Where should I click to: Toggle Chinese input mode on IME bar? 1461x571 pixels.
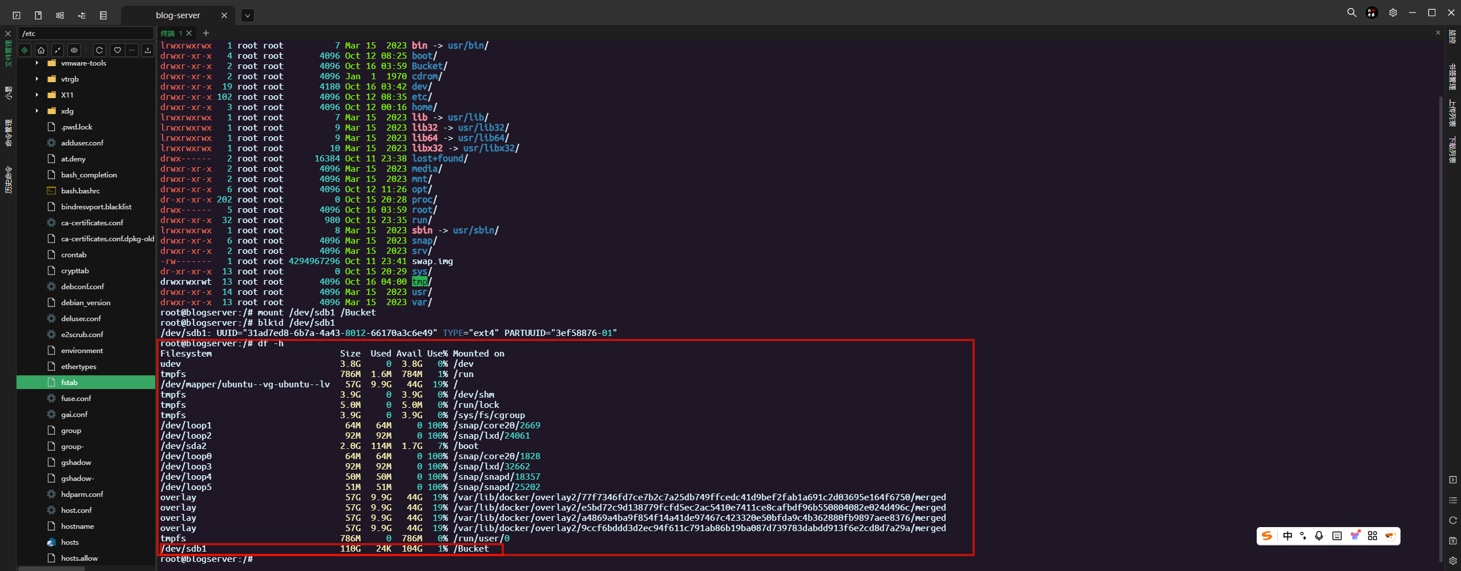coord(1288,536)
